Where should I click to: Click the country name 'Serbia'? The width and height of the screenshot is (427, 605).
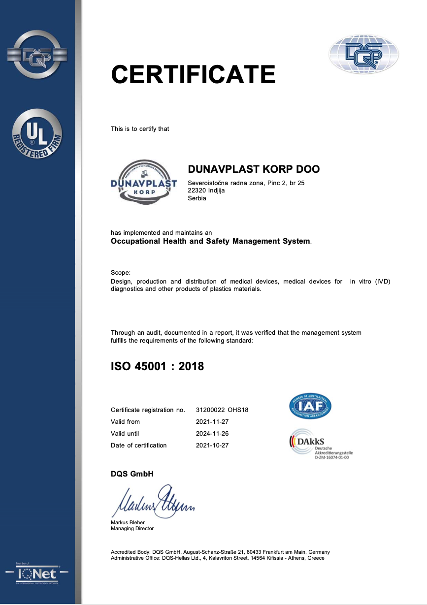pos(197,198)
